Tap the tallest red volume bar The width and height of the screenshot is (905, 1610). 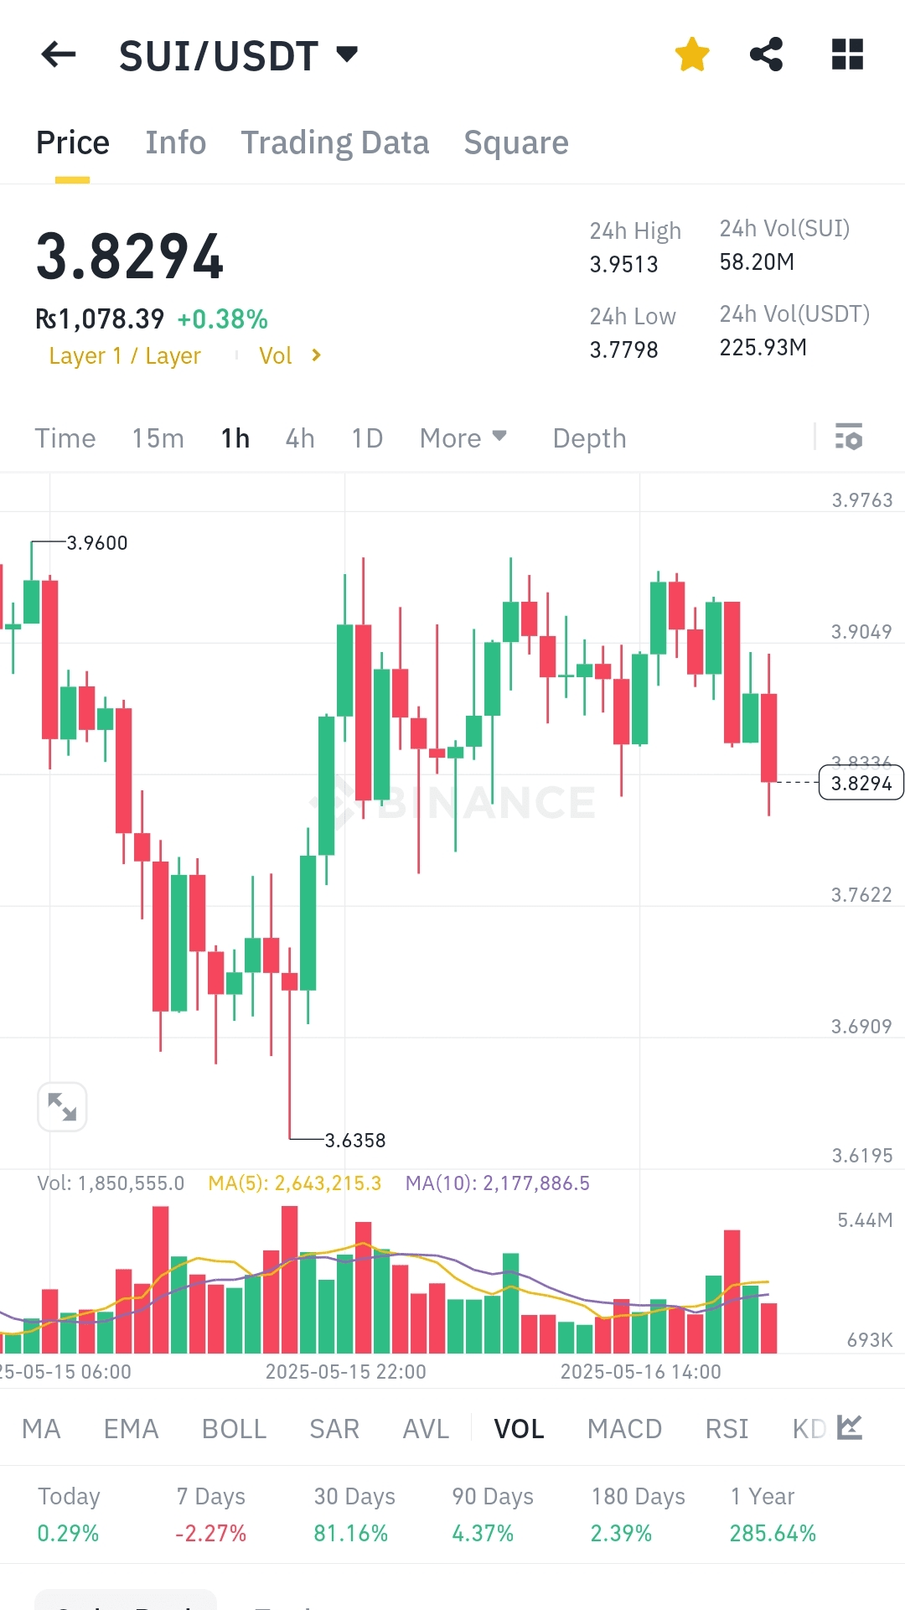click(160, 1278)
